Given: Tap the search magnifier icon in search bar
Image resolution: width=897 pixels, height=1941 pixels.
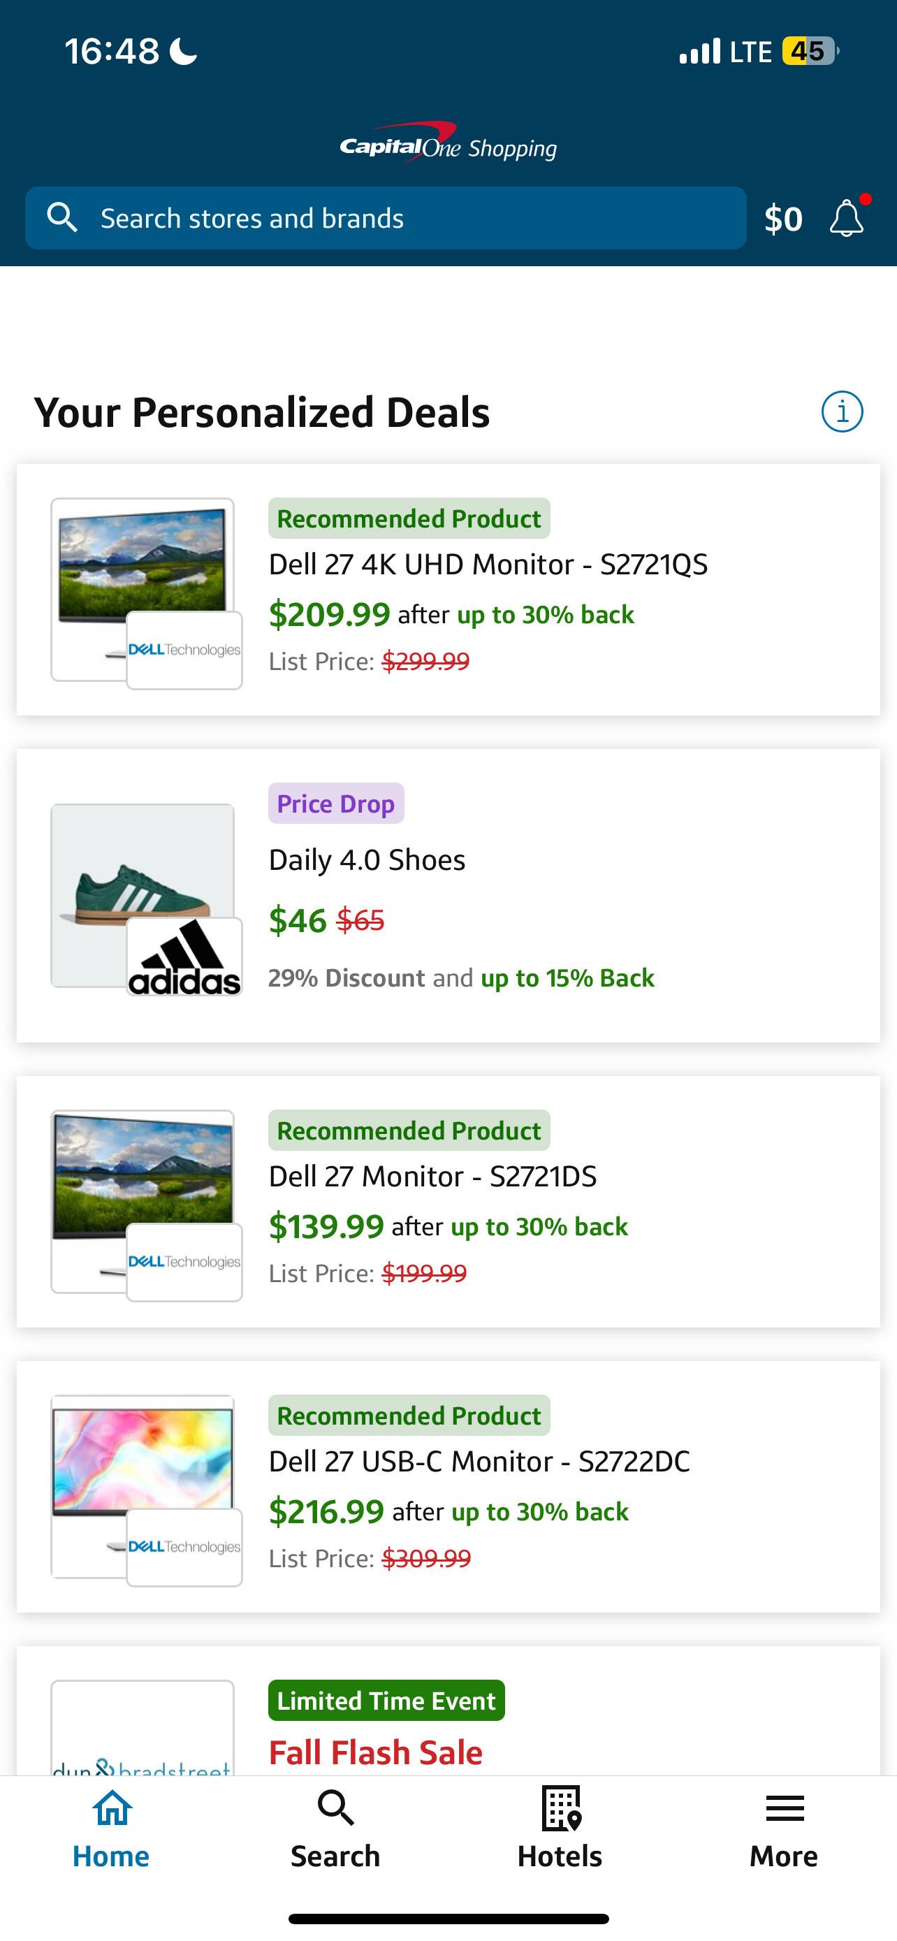Looking at the screenshot, I should click(61, 218).
